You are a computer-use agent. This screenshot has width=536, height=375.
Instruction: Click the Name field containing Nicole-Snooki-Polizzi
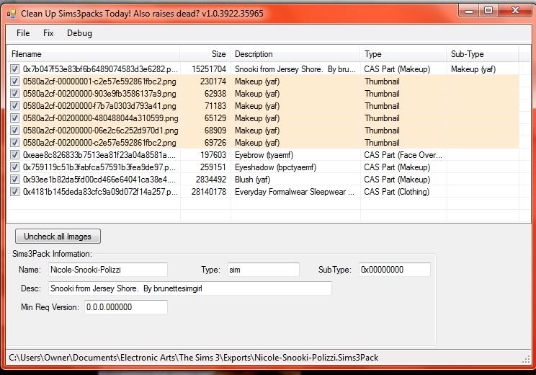point(107,270)
